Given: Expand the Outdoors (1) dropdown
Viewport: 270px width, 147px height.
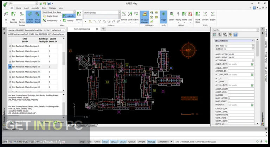Looking at the screenshot, I should (x=253, y=49).
